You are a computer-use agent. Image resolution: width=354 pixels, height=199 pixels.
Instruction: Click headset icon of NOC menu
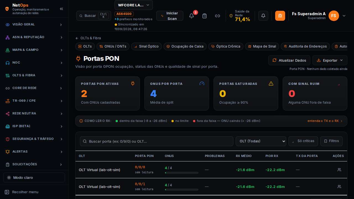8,63
